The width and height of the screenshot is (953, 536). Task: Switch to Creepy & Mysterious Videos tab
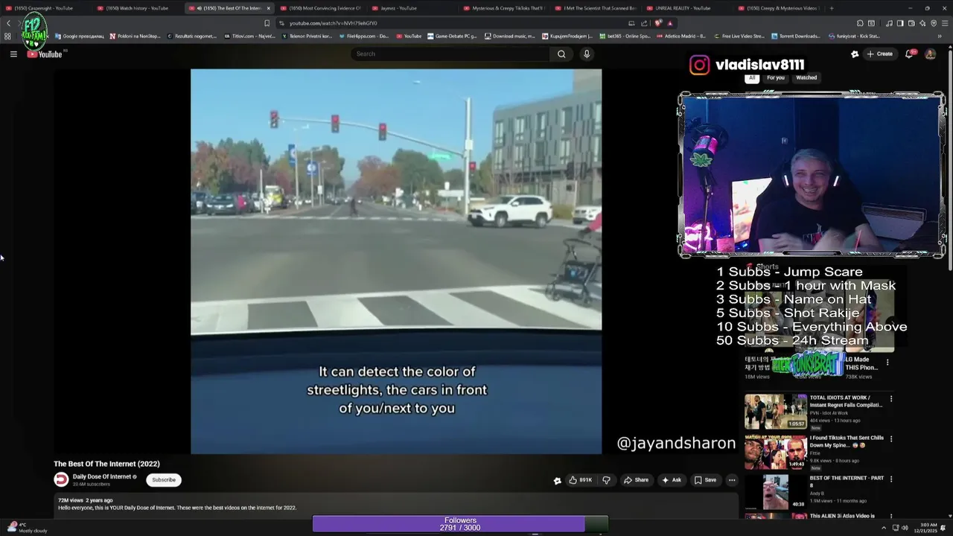(x=778, y=8)
